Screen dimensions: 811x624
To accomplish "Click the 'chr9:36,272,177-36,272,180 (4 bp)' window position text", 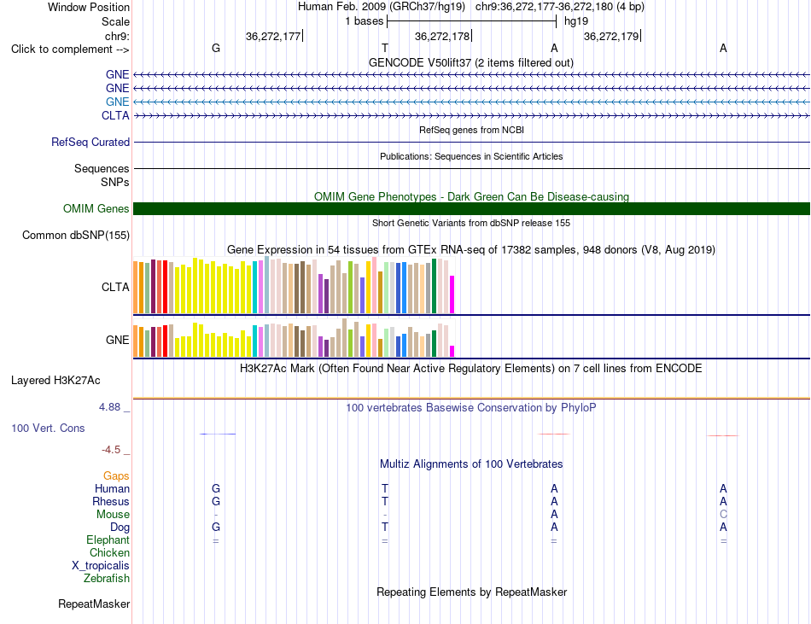I will pos(560,7).
